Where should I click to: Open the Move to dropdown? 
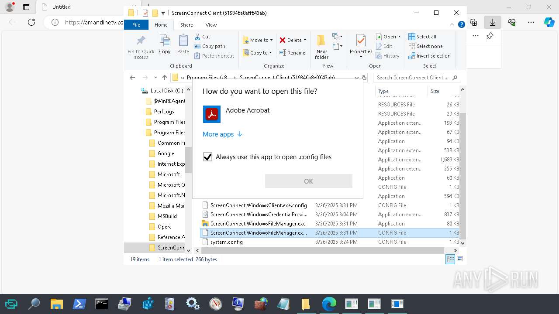[x=258, y=40]
